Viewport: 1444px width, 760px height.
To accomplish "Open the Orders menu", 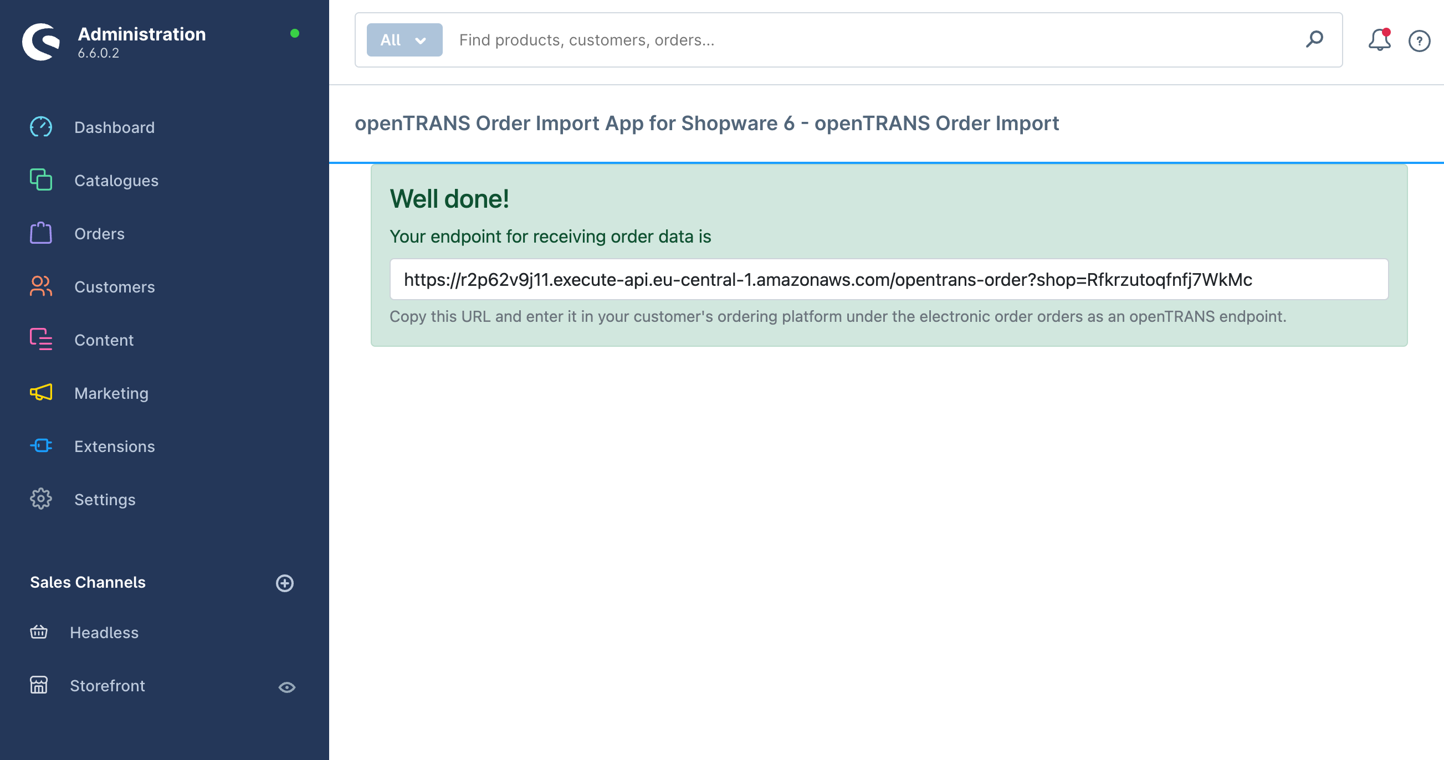I will (99, 234).
